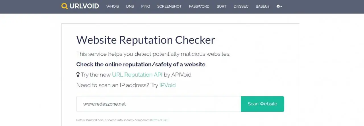Open the DNSSEC checker from navbar
The width and height of the screenshot is (364, 126).
pos(241,6)
